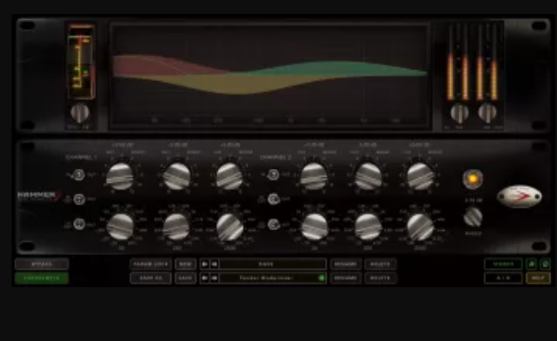The image size is (557, 341).
Task: Click Channel 2 high band cut/boost knob
Action: 420,176
